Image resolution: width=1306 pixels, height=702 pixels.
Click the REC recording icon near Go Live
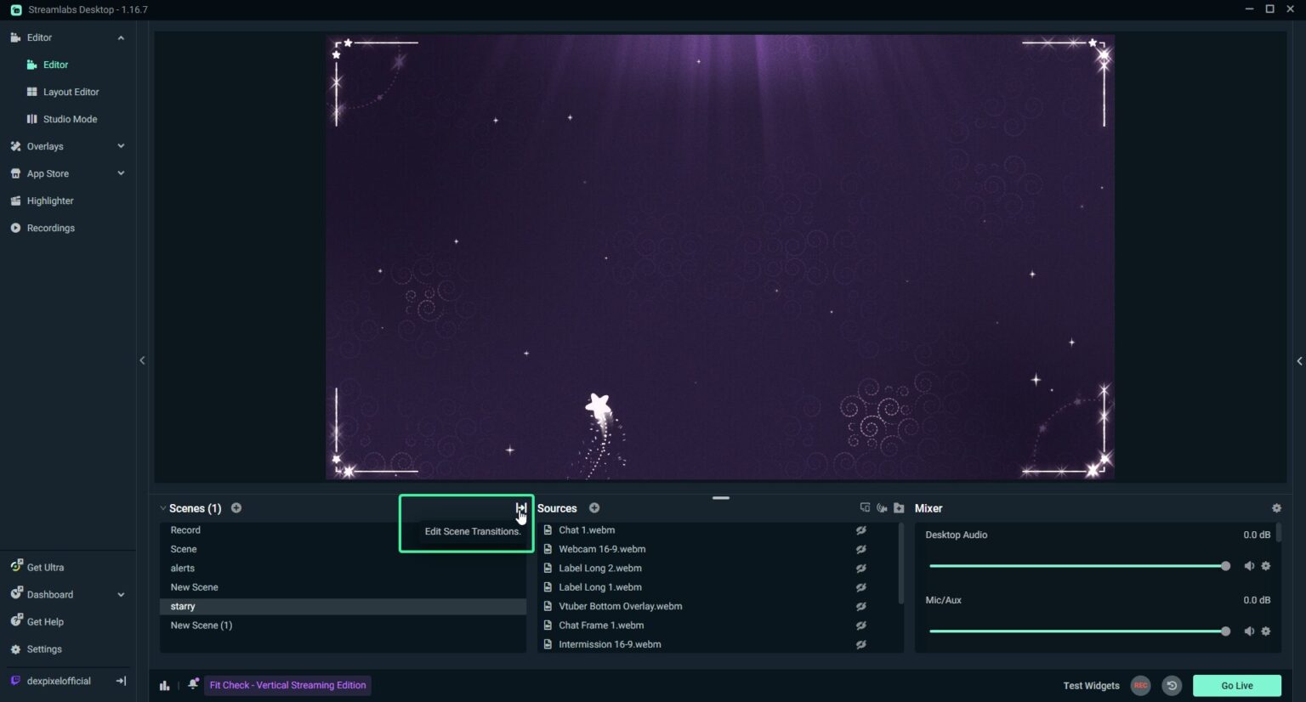tap(1140, 685)
